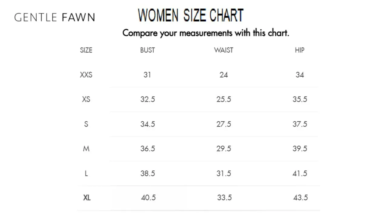The image size is (388, 218).
Task: Select the WAIST column header
Action: click(224, 50)
